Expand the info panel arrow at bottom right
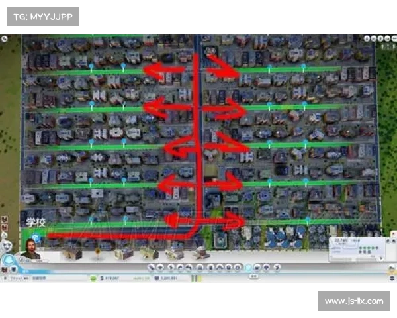This screenshot has width=397, height=318. (381, 258)
